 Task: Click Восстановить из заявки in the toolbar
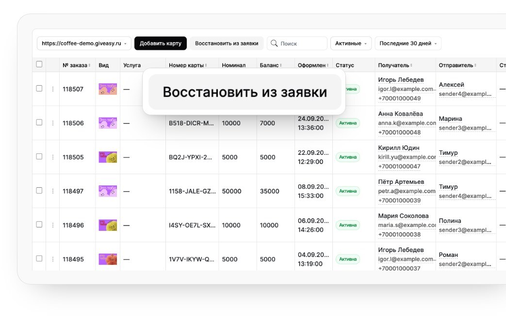227,43
